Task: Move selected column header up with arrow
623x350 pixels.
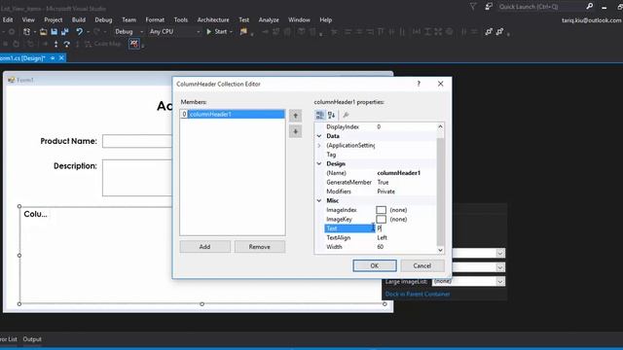Action: click(295, 116)
